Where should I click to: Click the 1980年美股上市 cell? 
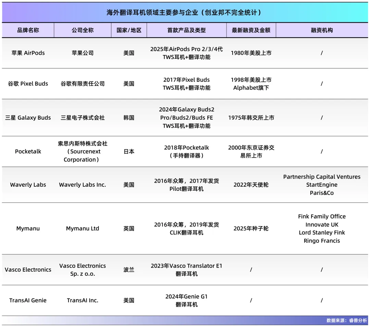pos(251,53)
